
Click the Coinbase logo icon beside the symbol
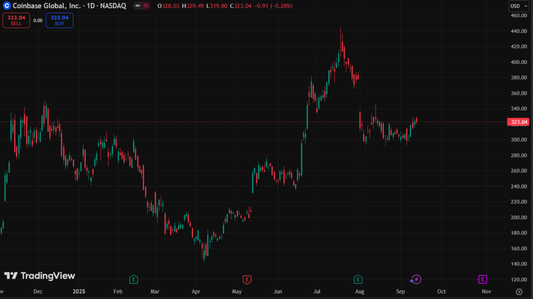7,6
